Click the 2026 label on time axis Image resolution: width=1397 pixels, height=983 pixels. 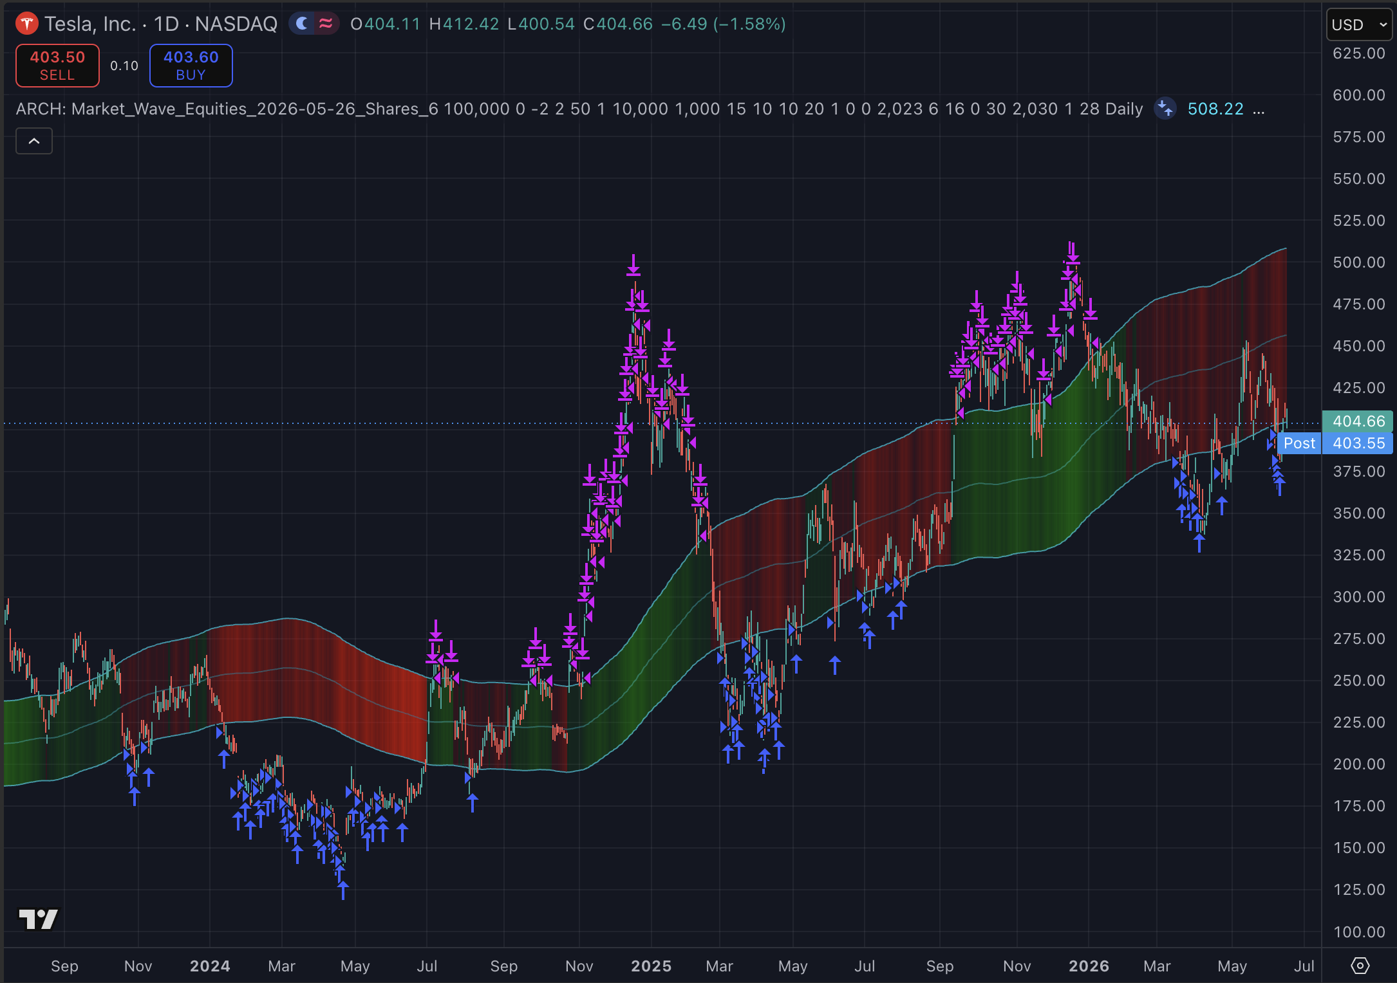tap(1089, 966)
